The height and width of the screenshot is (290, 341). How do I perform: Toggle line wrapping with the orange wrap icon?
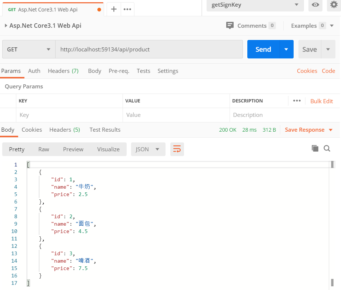[177, 149]
